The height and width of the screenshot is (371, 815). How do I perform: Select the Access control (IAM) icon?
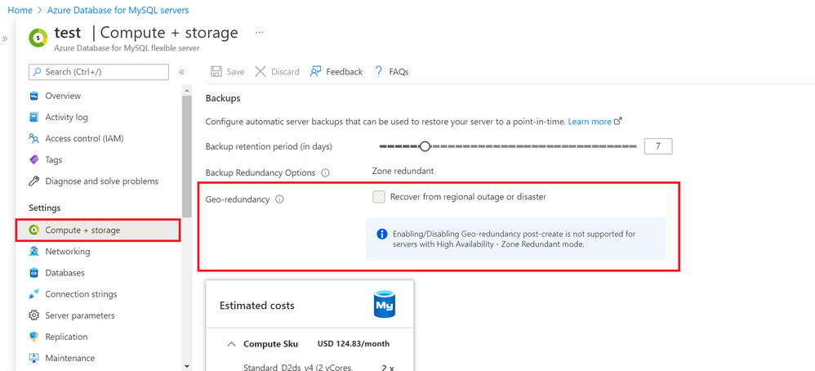pyautogui.click(x=33, y=138)
